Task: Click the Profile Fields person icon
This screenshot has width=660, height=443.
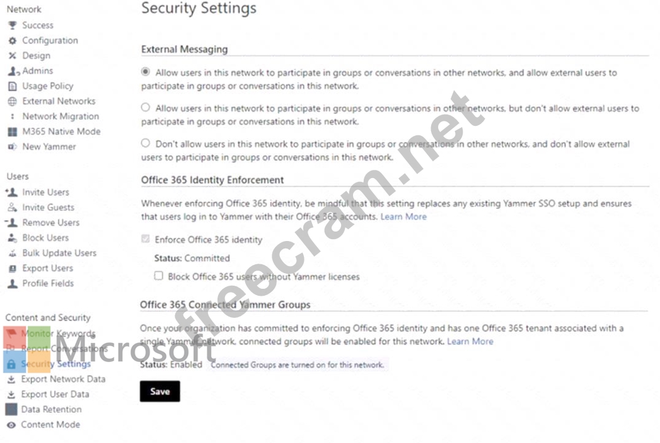Action: (11, 284)
